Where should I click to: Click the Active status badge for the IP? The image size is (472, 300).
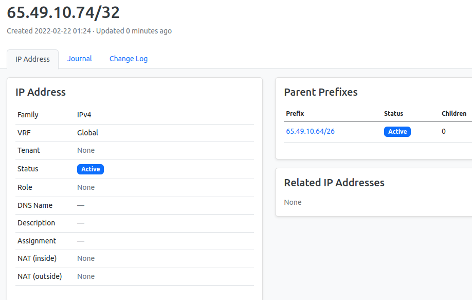pyautogui.click(x=90, y=169)
